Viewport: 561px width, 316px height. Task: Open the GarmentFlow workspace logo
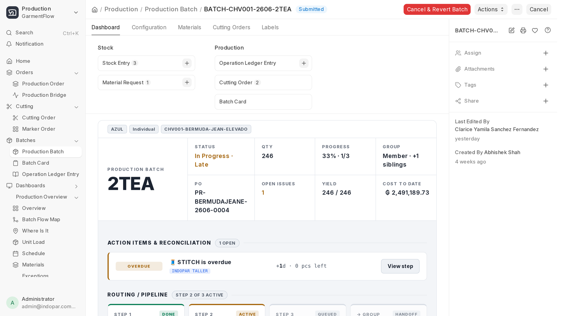pos(12,12)
